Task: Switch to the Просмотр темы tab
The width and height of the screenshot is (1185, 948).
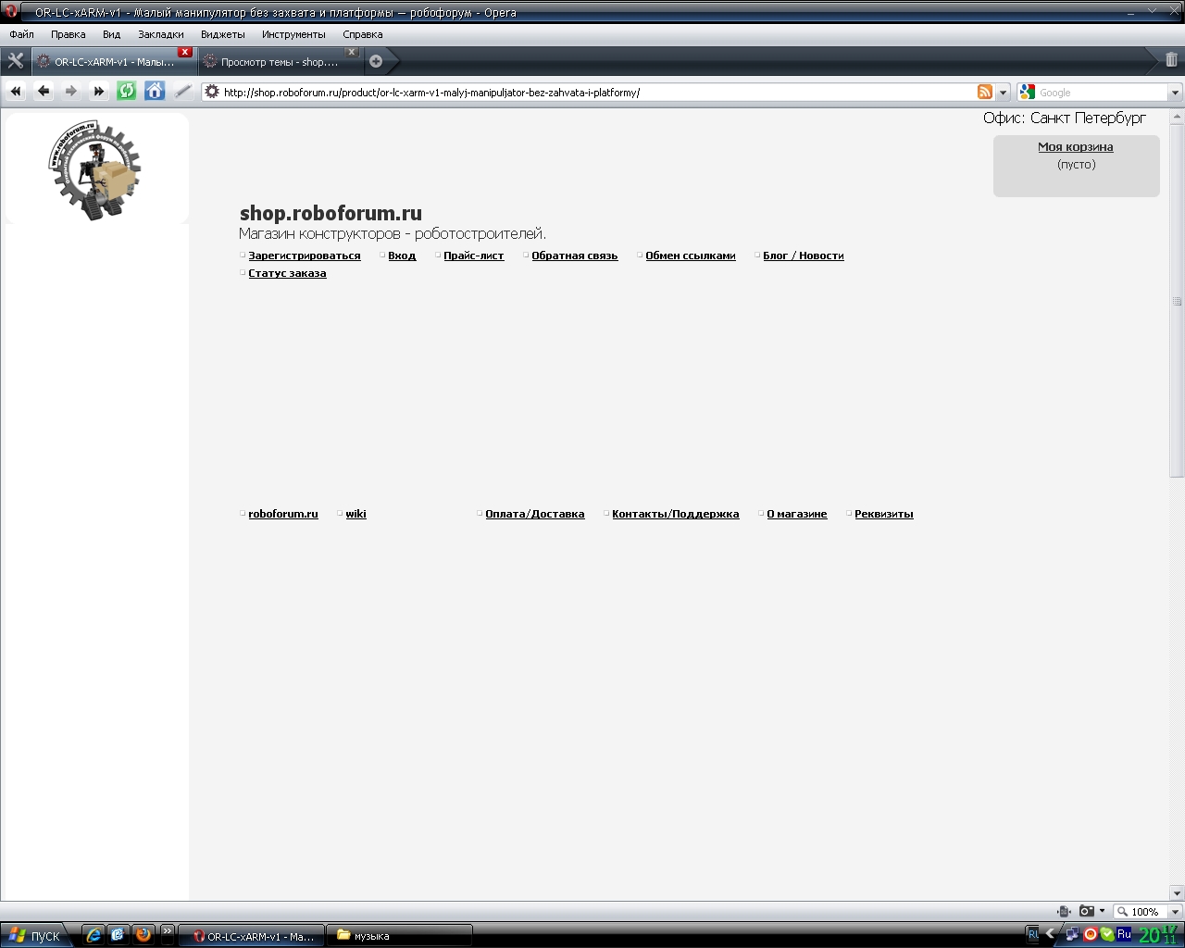Action: (279, 62)
